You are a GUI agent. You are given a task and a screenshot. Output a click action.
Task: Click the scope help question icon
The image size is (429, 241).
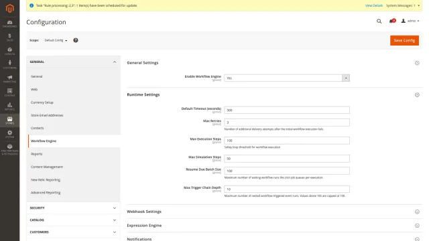[x=76, y=40]
